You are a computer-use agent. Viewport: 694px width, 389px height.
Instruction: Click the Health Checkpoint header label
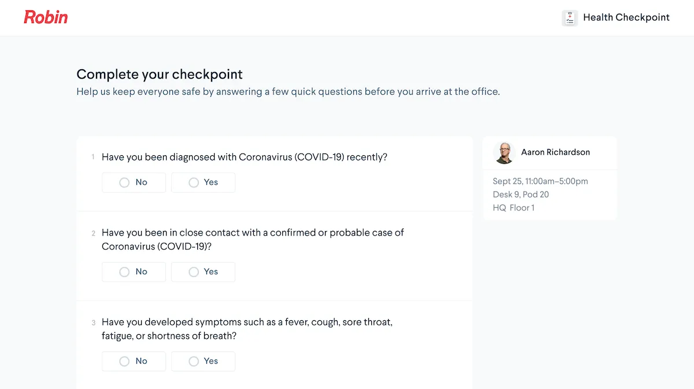tap(626, 17)
